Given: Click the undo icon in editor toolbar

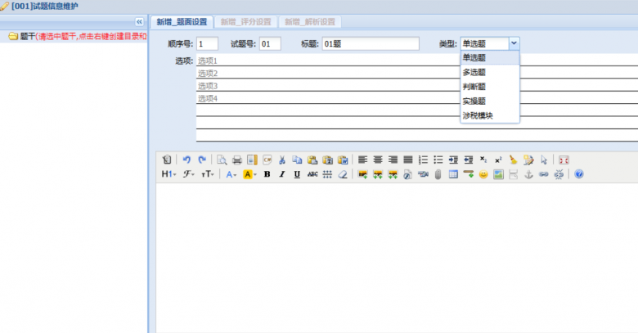Looking at the screenshot, I should [186, 160].
